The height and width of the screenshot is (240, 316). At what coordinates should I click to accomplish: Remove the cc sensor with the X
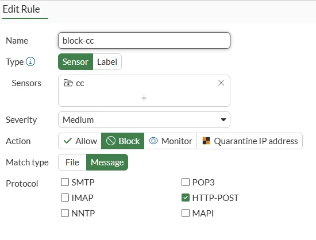tap(221, 83)
